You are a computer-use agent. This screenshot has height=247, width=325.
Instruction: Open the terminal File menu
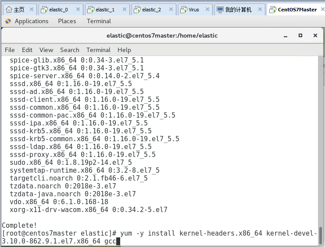[10, 50]
